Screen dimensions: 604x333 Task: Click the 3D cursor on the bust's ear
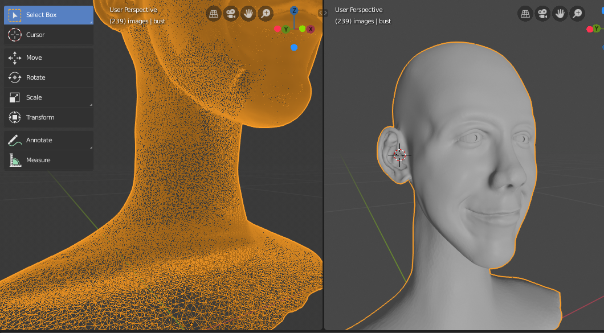pyautogui.click(x=400, y=155)
